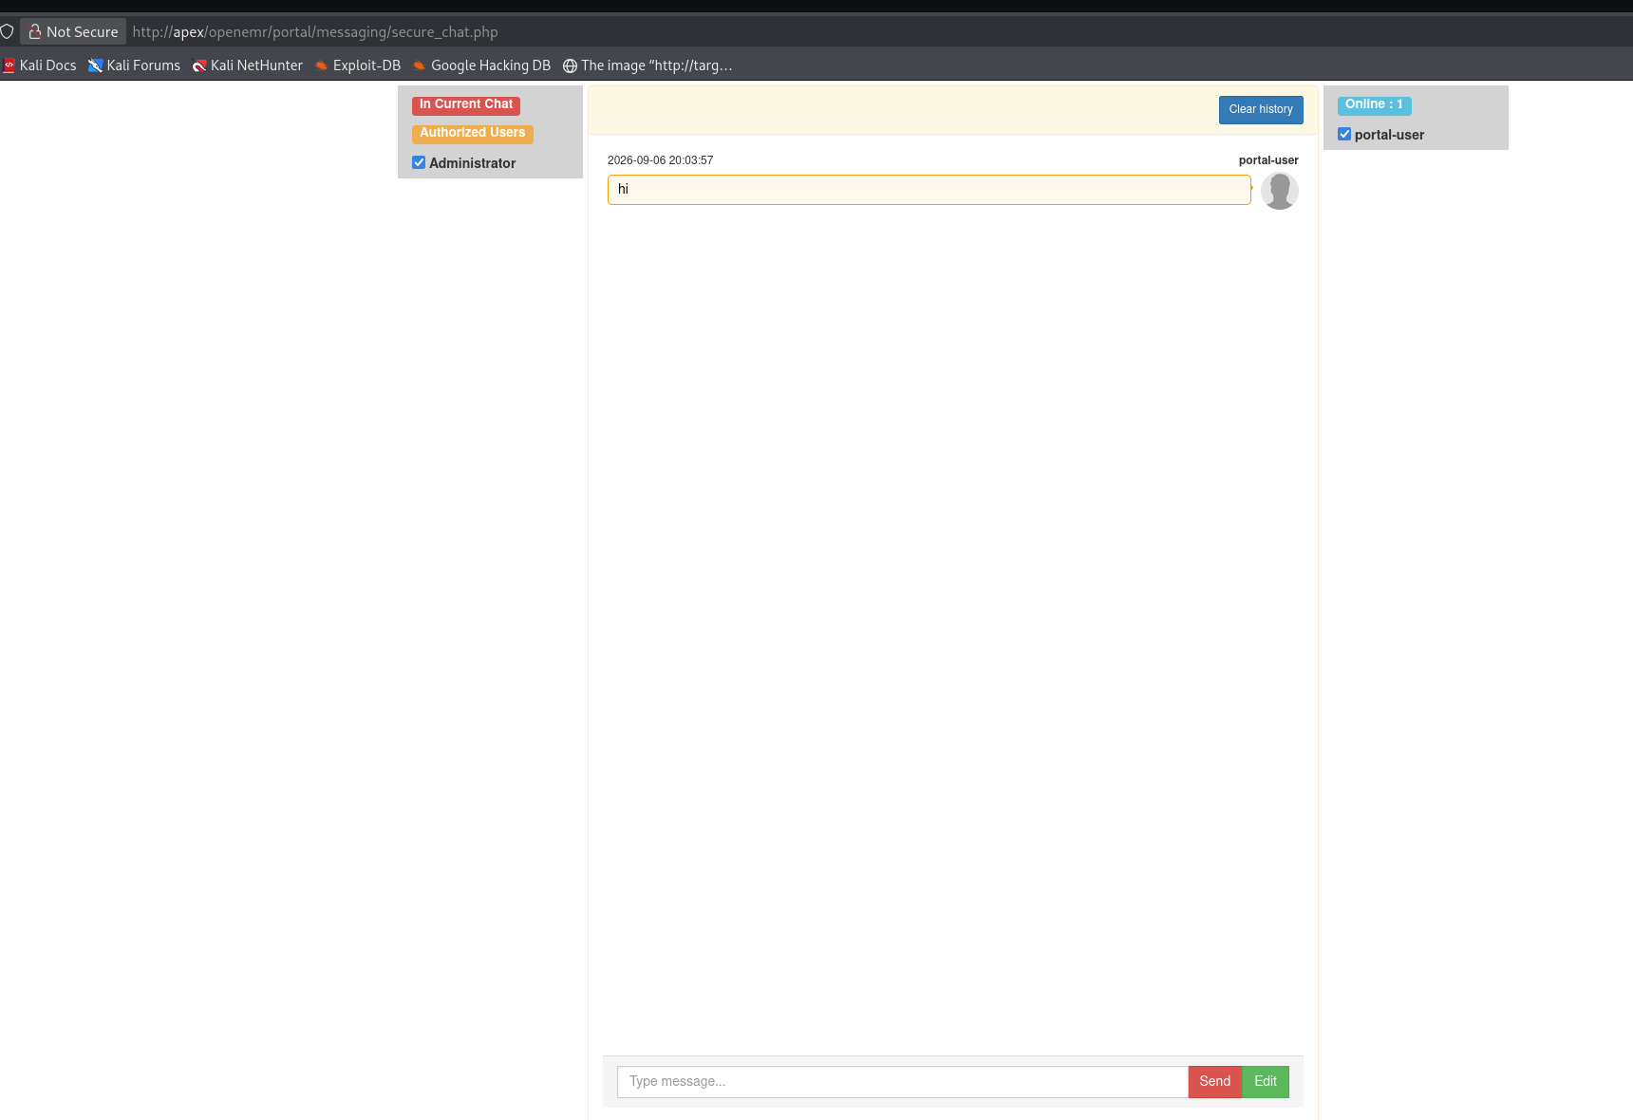1633x1120 pixels.
Task: Open the 'The image http://targ…' bookmark
Action: [648, 65]
